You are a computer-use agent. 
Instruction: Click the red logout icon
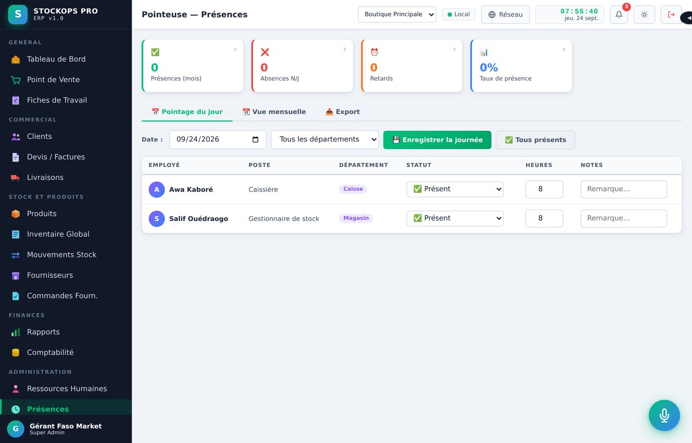[671, 15]
